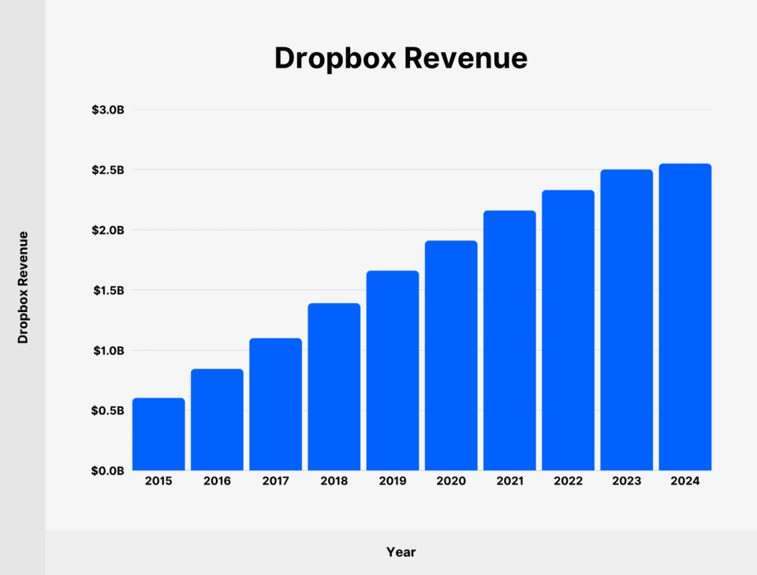Click the Year axis title

pyautogui.click(x=401, y=552)
